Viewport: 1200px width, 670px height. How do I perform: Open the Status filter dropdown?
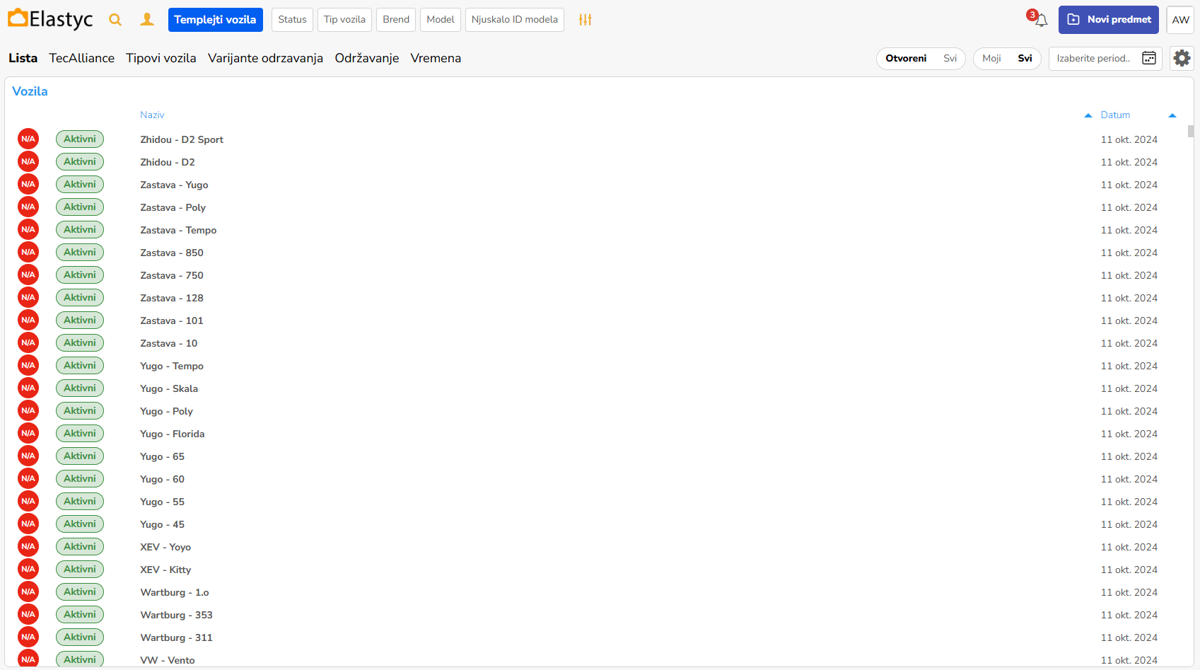[292, 20]
